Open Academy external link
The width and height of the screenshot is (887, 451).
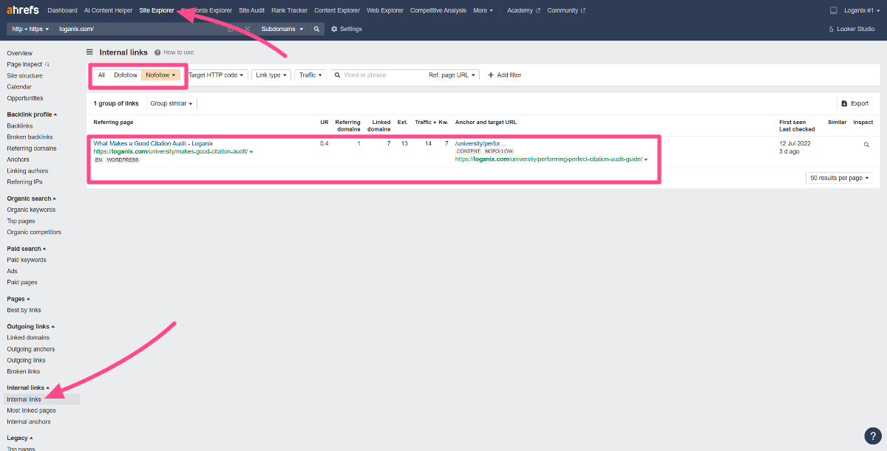(523, 10)
